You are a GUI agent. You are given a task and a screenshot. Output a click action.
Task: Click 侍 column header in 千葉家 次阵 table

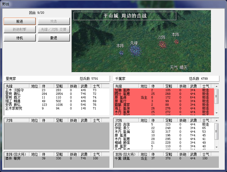click(x=156, y=120)
